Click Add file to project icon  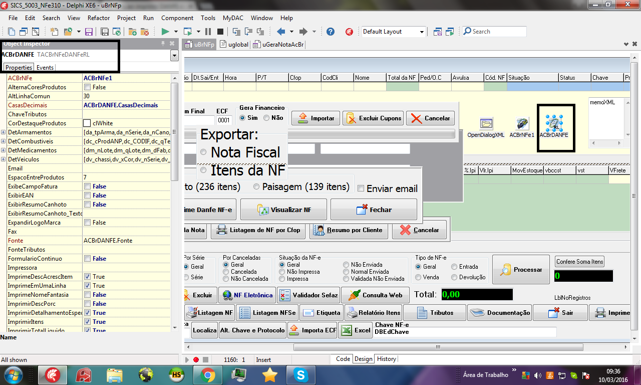coord(132,32)
